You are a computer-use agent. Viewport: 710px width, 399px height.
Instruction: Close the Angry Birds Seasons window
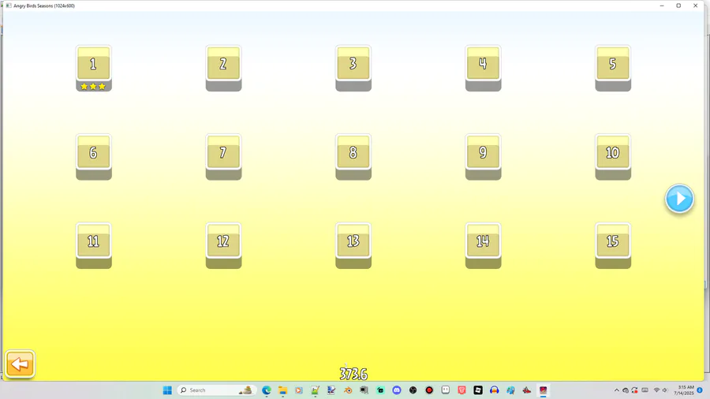696,6
